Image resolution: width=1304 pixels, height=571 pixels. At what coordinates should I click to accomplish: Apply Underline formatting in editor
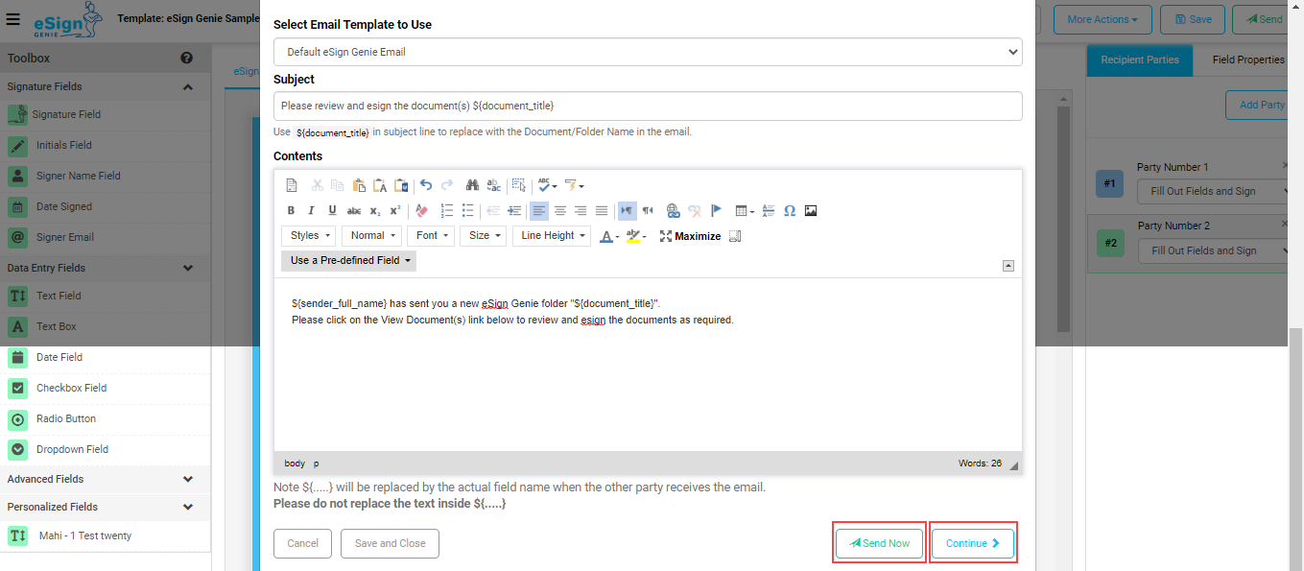coord(332,211)
